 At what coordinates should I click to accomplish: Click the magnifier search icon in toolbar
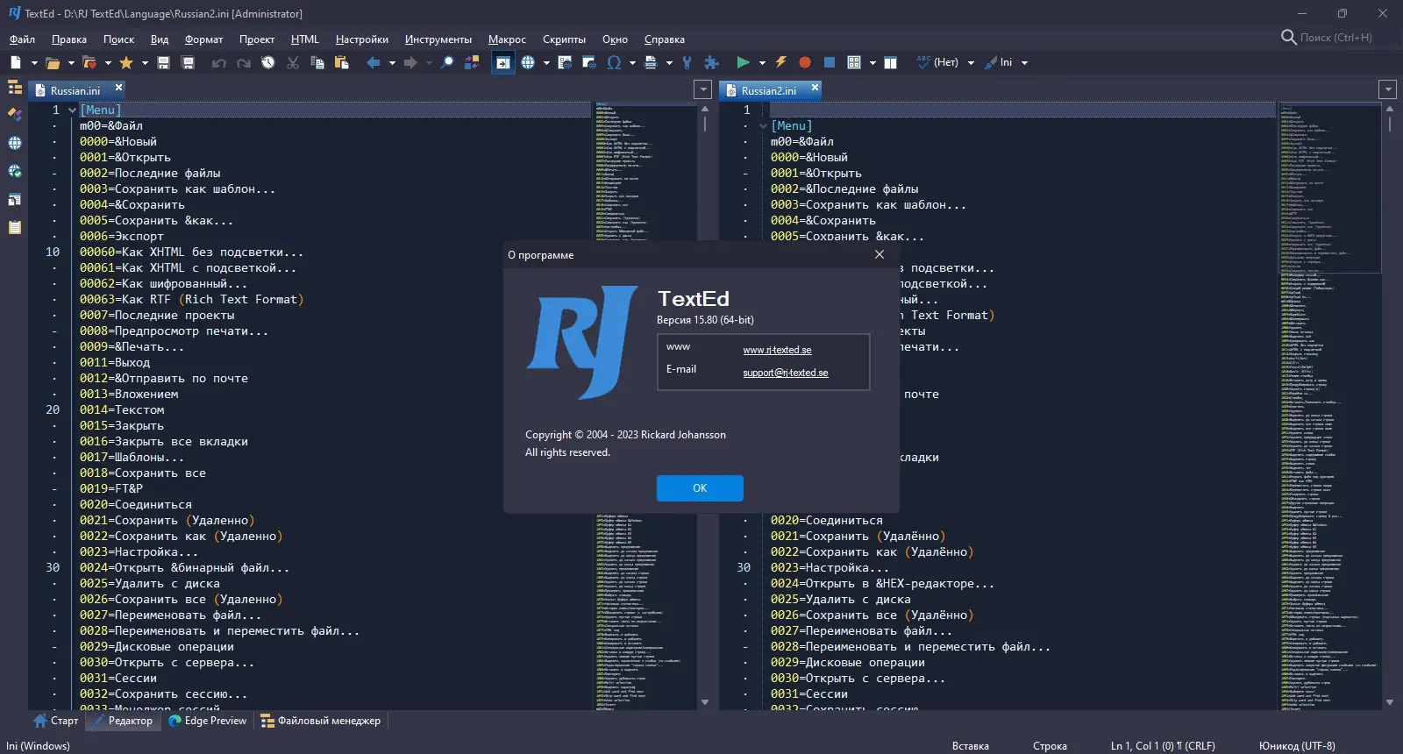[447, 62]
